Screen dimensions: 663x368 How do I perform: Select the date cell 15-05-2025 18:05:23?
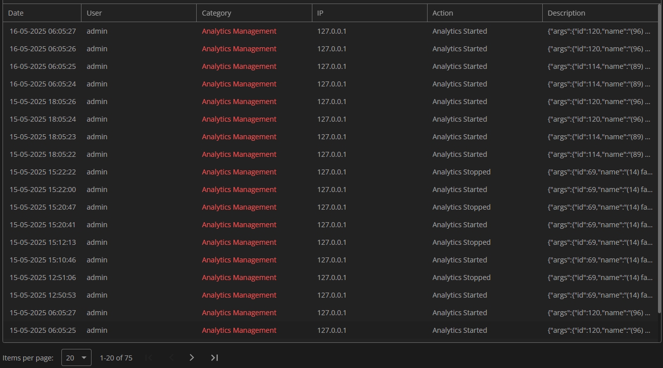coord(43,137)
